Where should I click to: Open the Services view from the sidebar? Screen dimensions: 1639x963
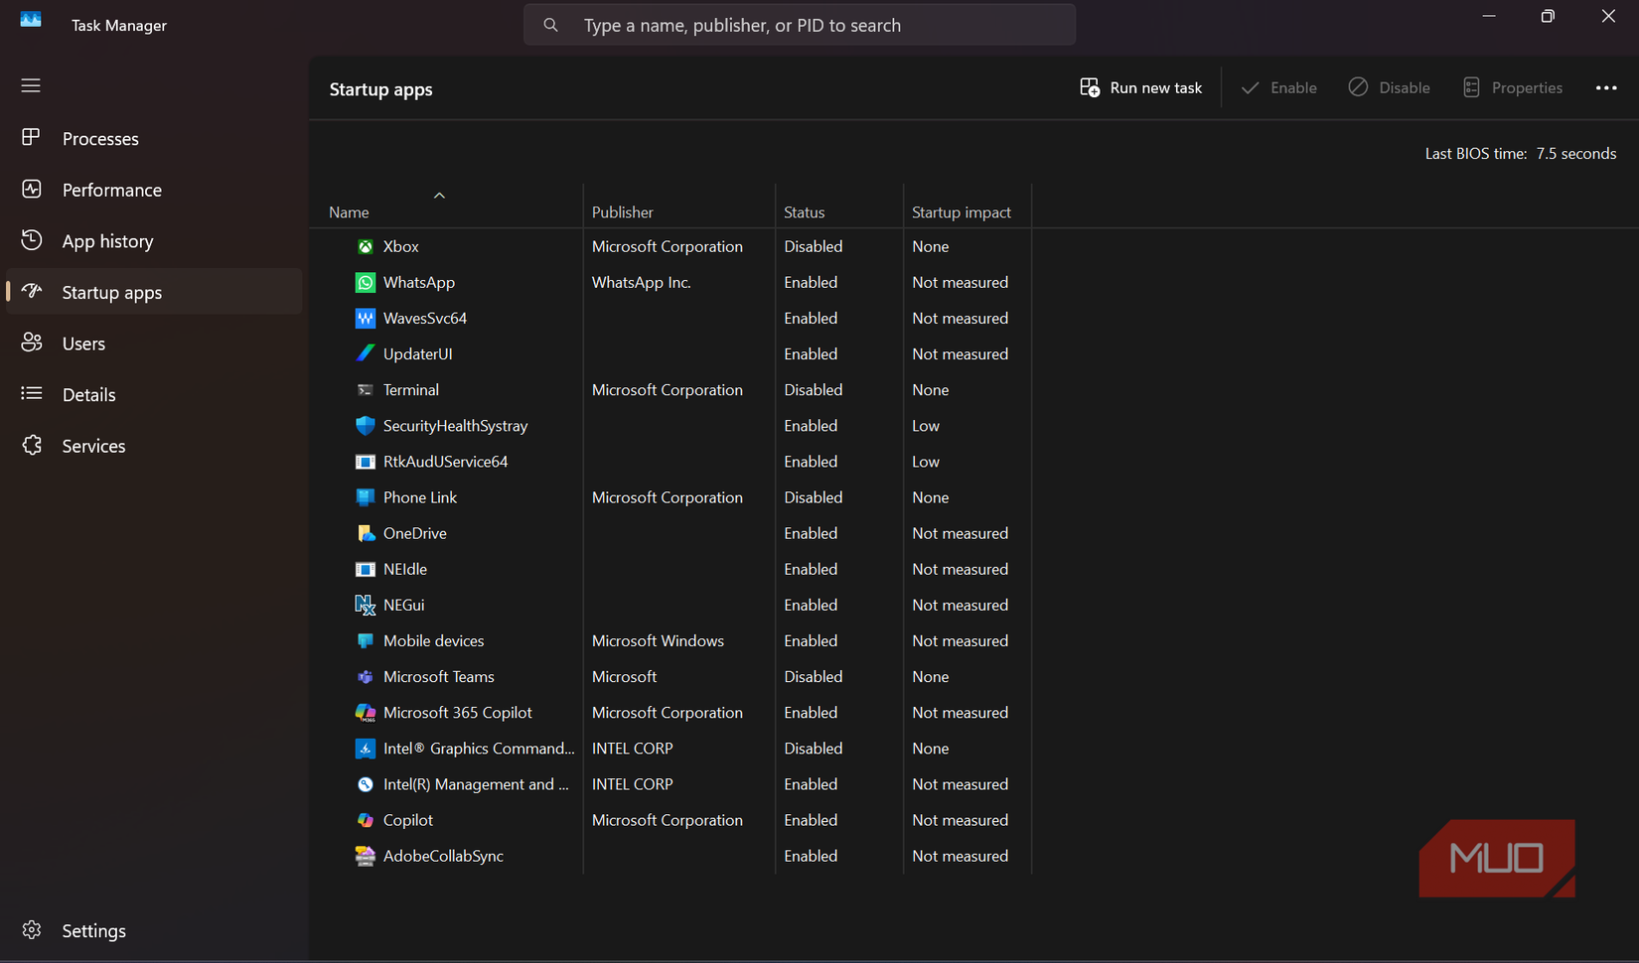(x=92, y=446)
